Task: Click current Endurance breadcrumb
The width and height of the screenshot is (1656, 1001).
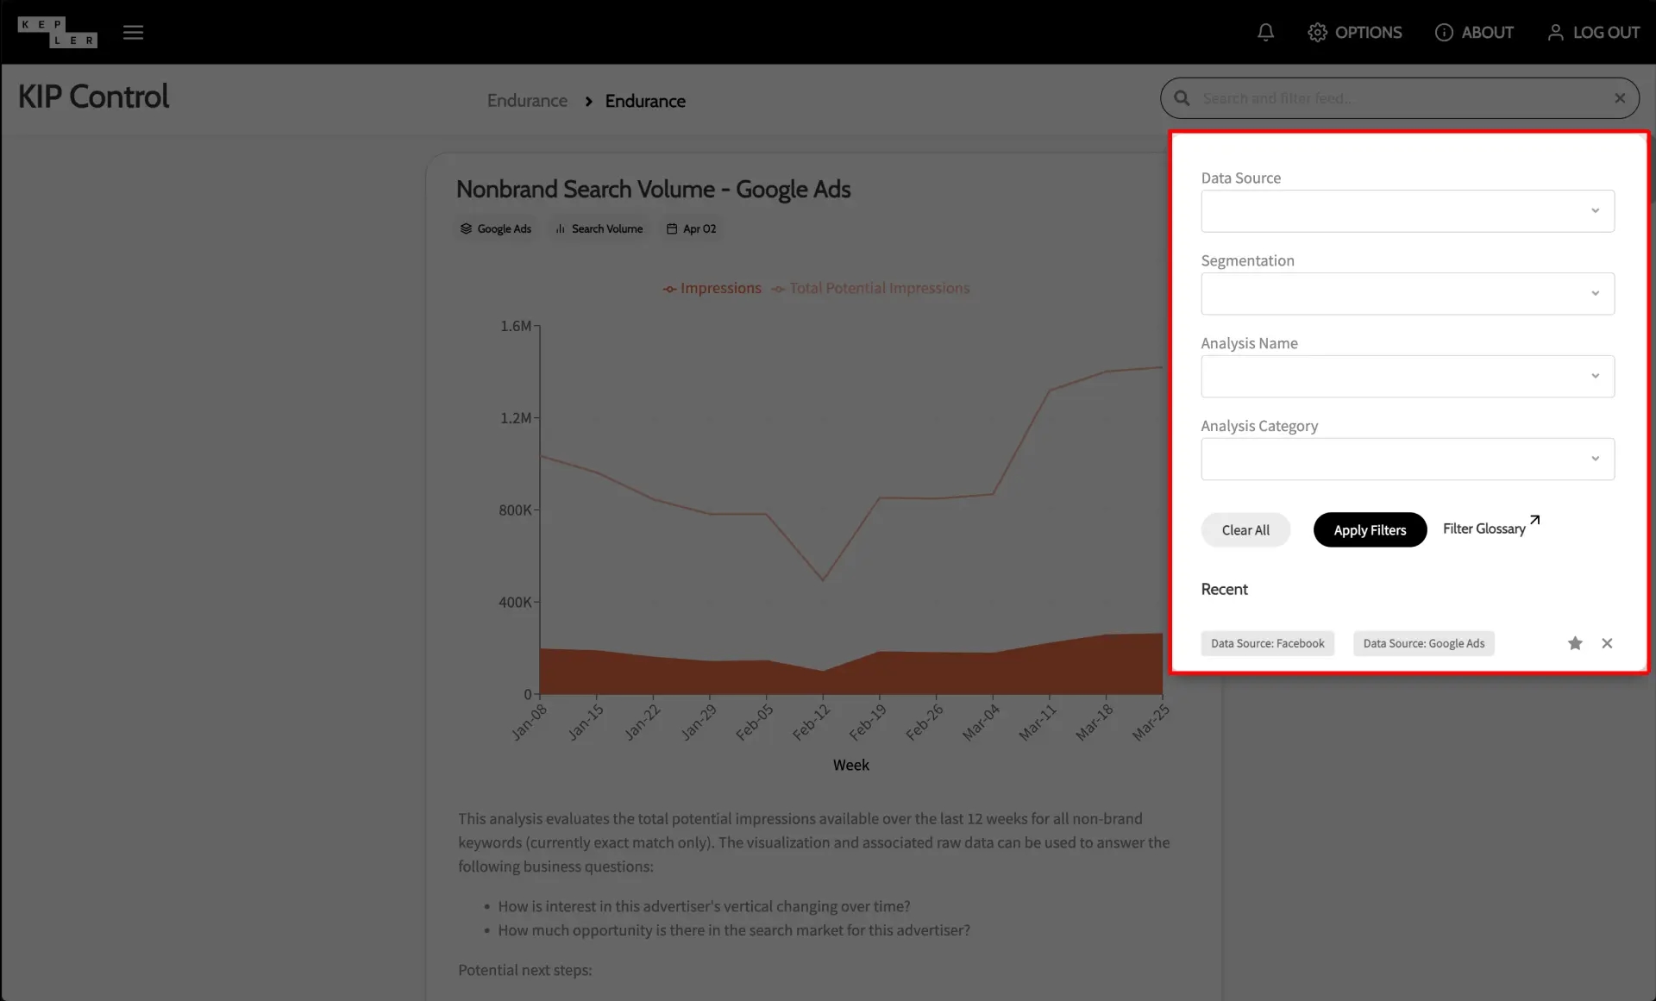Action: 645,101
